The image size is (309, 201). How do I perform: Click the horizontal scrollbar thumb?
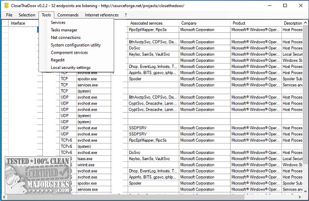pos(126,197)
